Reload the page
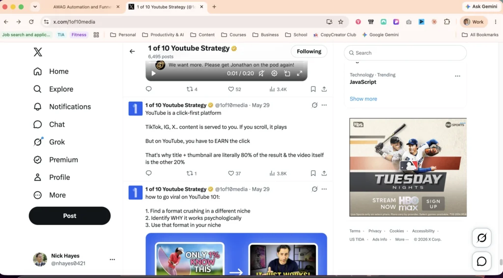Screen dimensions: 503x278 (31, 22)
